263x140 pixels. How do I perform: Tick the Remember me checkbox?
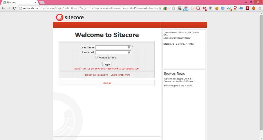[97, 57]
